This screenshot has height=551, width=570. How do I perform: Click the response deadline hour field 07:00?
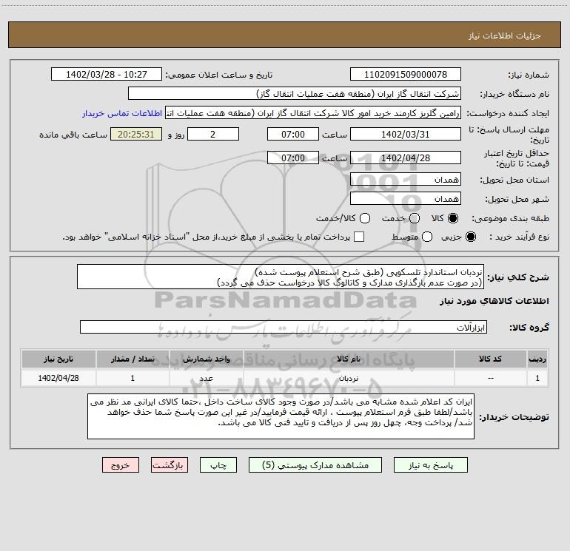point(293,134)
